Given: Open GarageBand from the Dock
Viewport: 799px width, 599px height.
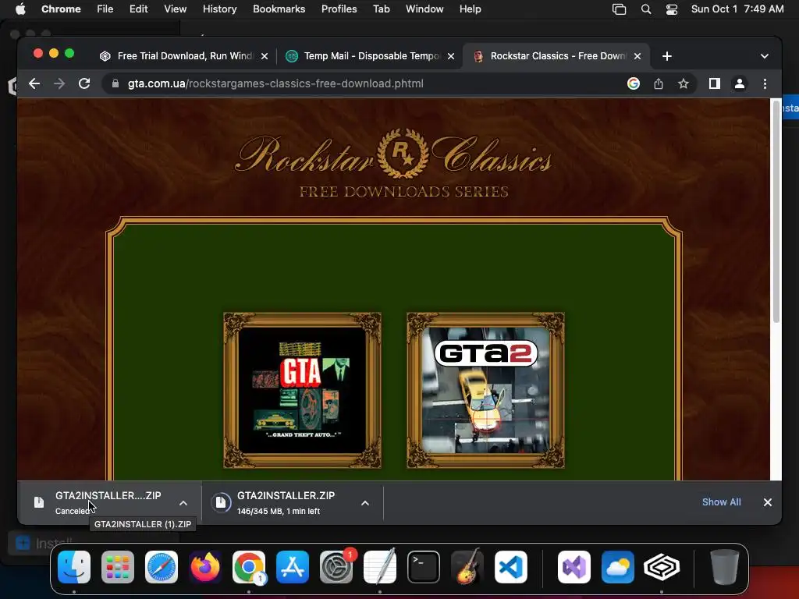Looking at the screenshot, I should (467, 567).
